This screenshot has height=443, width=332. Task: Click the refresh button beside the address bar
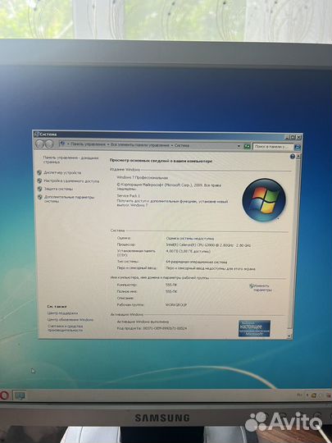[247, 146]
